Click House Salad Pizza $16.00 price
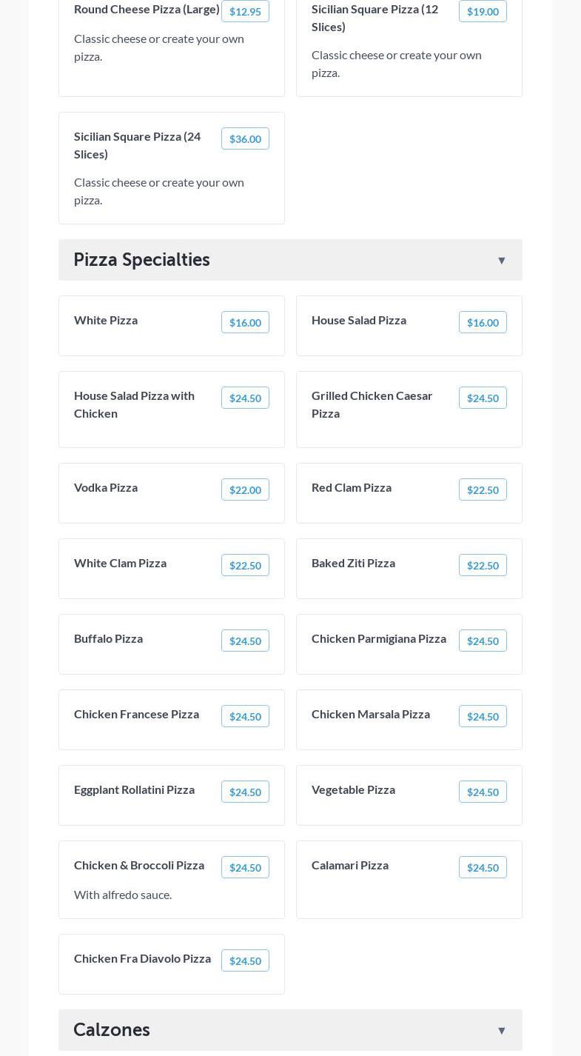The width and height of the screenshot is (581, 1056). tap(483, 323)
